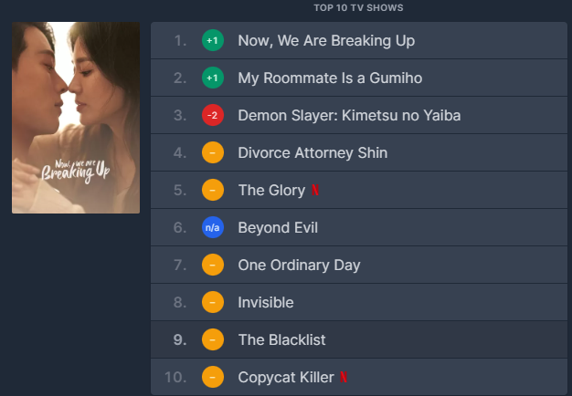Click the orange badge beside One Ordinary Day
This screenshot has height=396, width=572.
pyautogui.click(x=212, y=266)
